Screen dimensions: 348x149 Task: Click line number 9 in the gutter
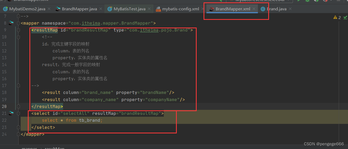tap(5, 30)
